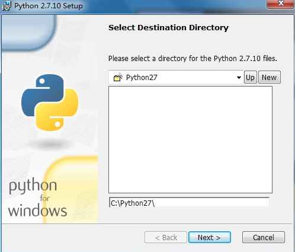Go up one directory with Up button
This screenshot has width=295, height=252.
click(x=250, y=77)
